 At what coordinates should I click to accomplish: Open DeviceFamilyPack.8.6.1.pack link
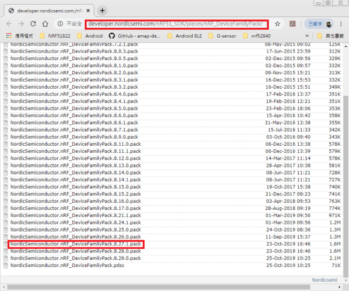tap(74, 123)
